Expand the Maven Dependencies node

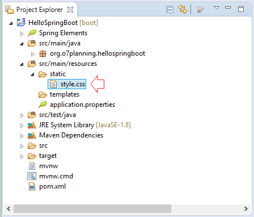22,136
